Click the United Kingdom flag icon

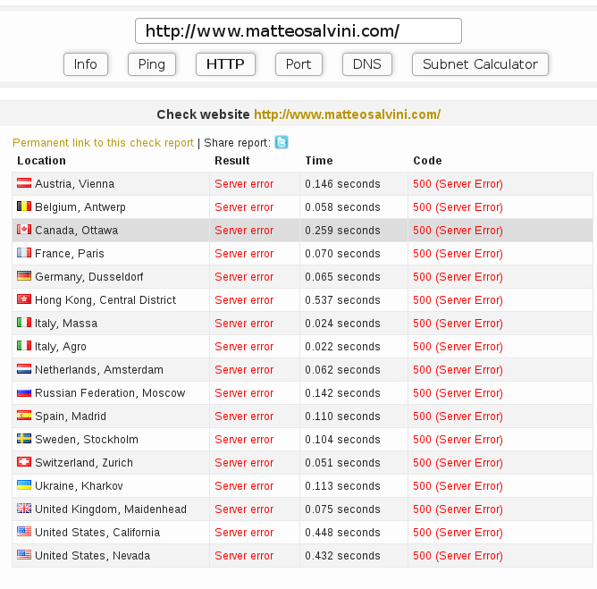(24, 509)
